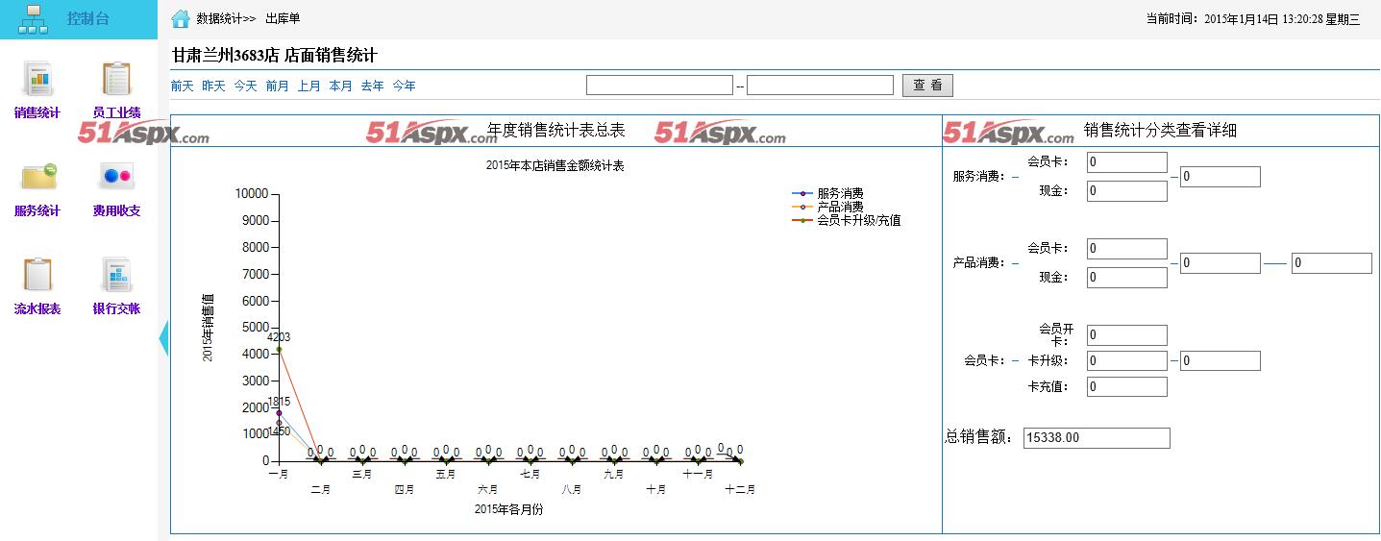This screenshot has height=541, width=1381.
Task: Click the 控制台 network icon
Action: 33,19
